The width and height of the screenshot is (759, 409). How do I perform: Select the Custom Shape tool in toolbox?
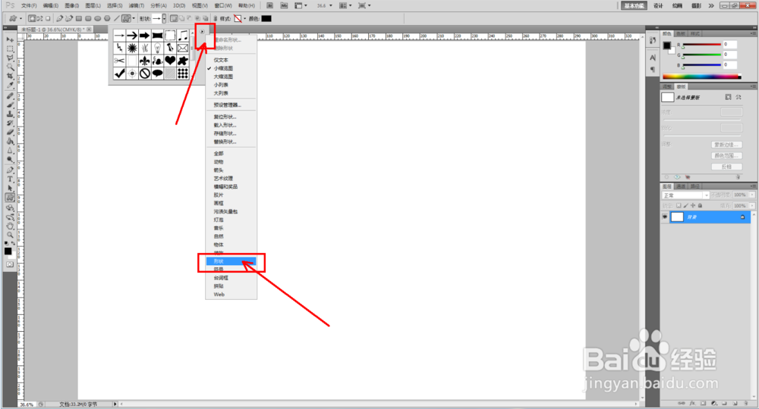pyautogui.click(x=10, y=198)
